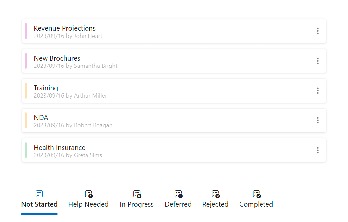
Task: Select the Completed tab label
Action: coord(256,204)
